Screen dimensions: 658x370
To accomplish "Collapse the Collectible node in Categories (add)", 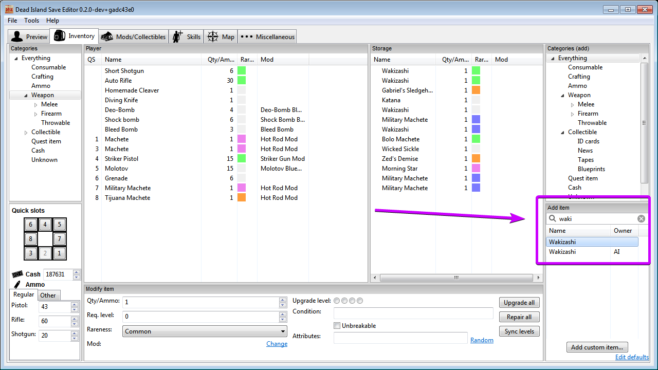I will 563,133.
